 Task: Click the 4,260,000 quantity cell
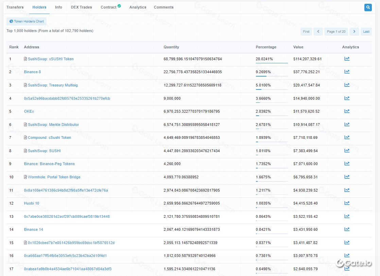coord(172,164)
